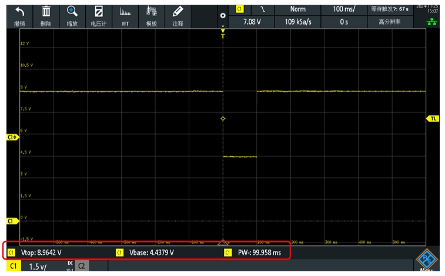The image size is (445, 276).
Task: Click the TL trigger level marker
Action: click(433, 119)
